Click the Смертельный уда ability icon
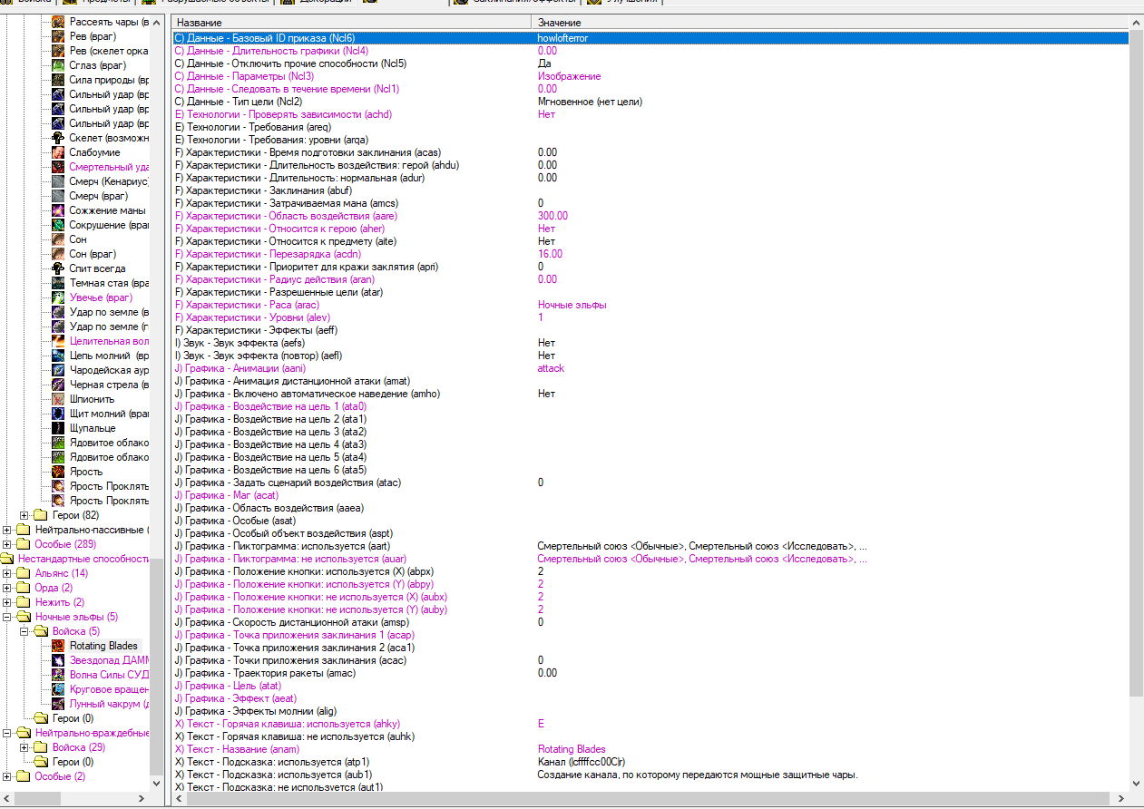This screenshot has height=809, width=1144. point(58,167)
